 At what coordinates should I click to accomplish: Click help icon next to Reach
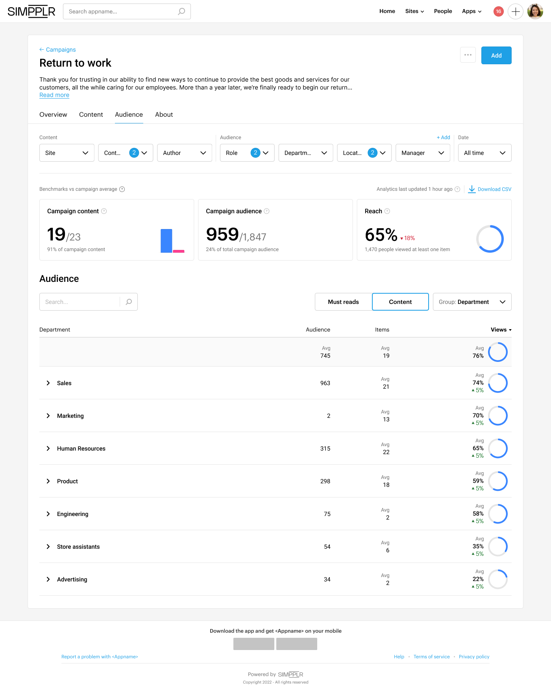387,211
